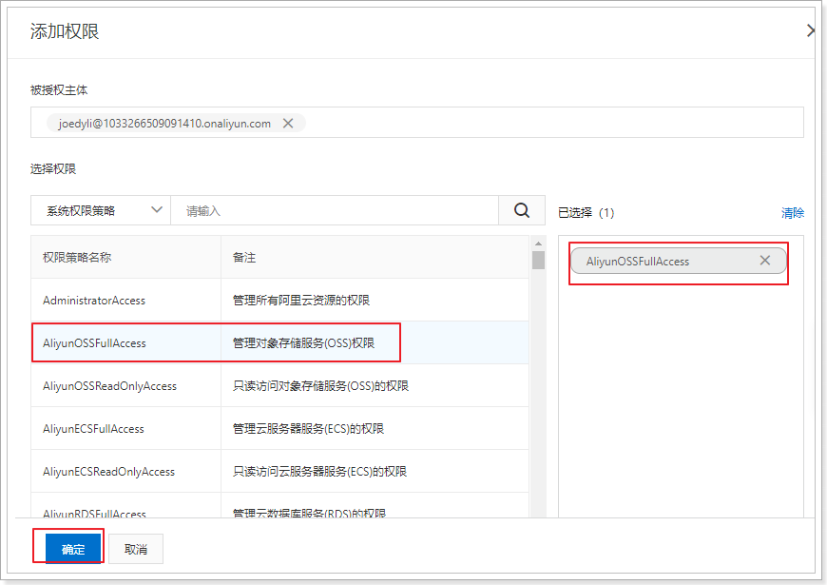Click the policy list scrollbar thumb

[x=538, y=260]
